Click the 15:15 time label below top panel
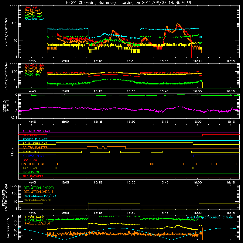This screenshot has width=243, height=243. [x=98, y=61]
